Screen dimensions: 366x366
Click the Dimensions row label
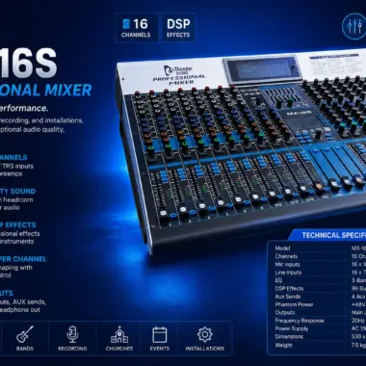point(289,336)
